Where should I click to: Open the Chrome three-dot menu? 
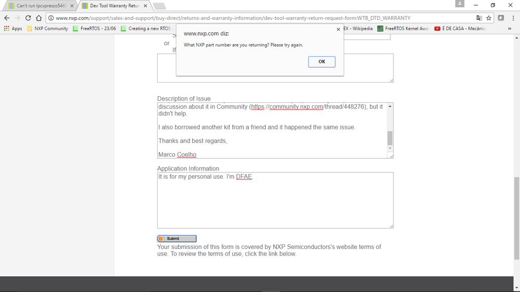click(513, 18)
